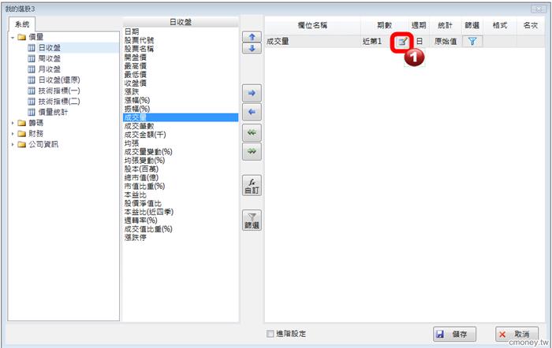Select 漲跌 in the field list
Screen dimensions: 552x348
[132, 92]
